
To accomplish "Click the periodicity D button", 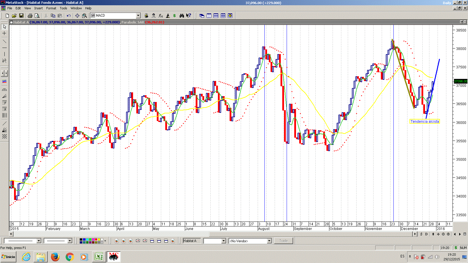I will point(426,234).
